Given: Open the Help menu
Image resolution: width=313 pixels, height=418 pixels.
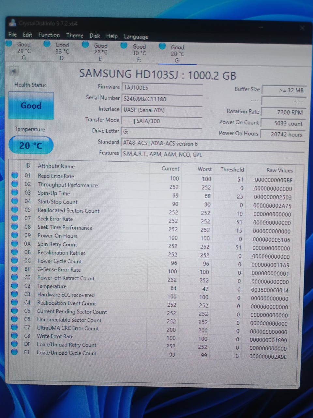Looking at the screenshot, I should 112,36.
